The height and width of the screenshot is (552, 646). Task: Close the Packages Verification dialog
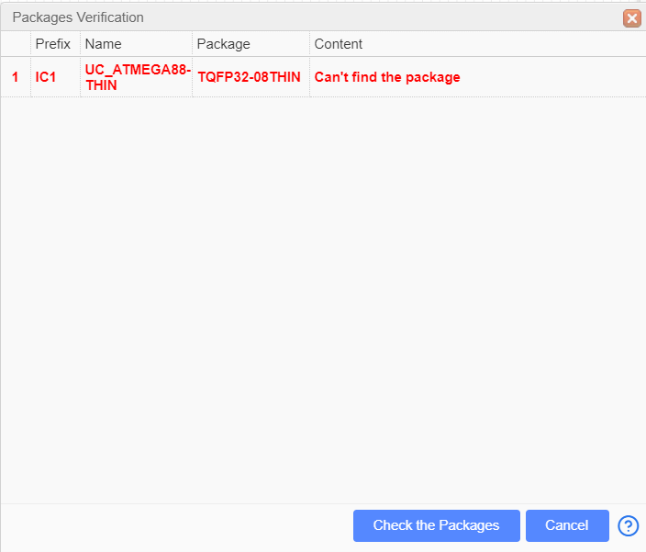[631, 17]
